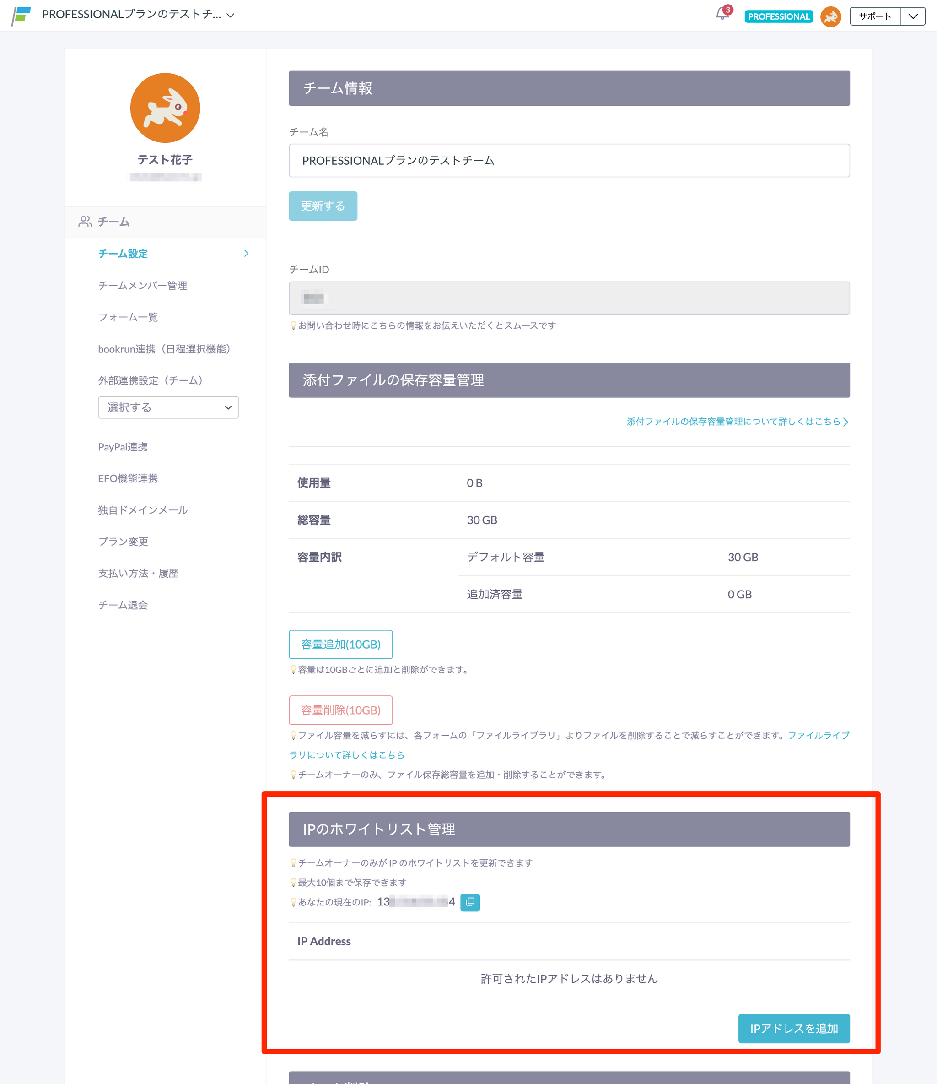
Task: Click the formrun logo icon
Action: (22, 16)
